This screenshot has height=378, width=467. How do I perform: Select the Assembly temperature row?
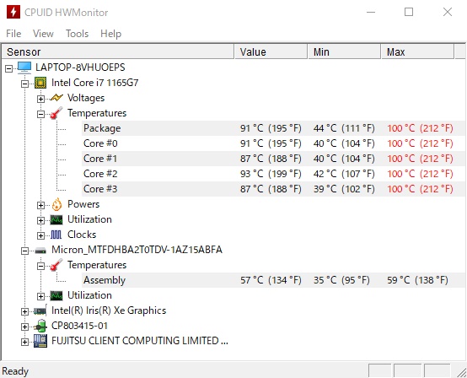tap(273, 280)
